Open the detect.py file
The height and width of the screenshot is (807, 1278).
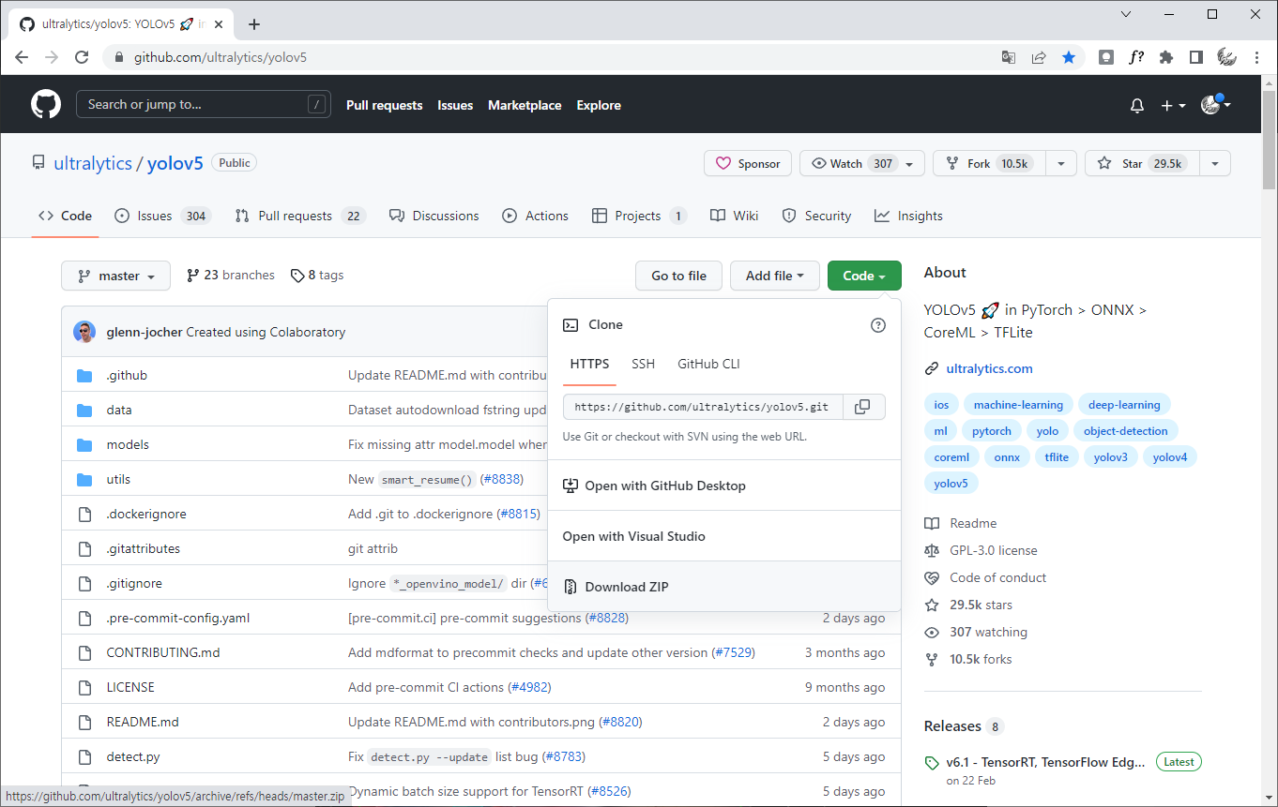click(133, 756)
